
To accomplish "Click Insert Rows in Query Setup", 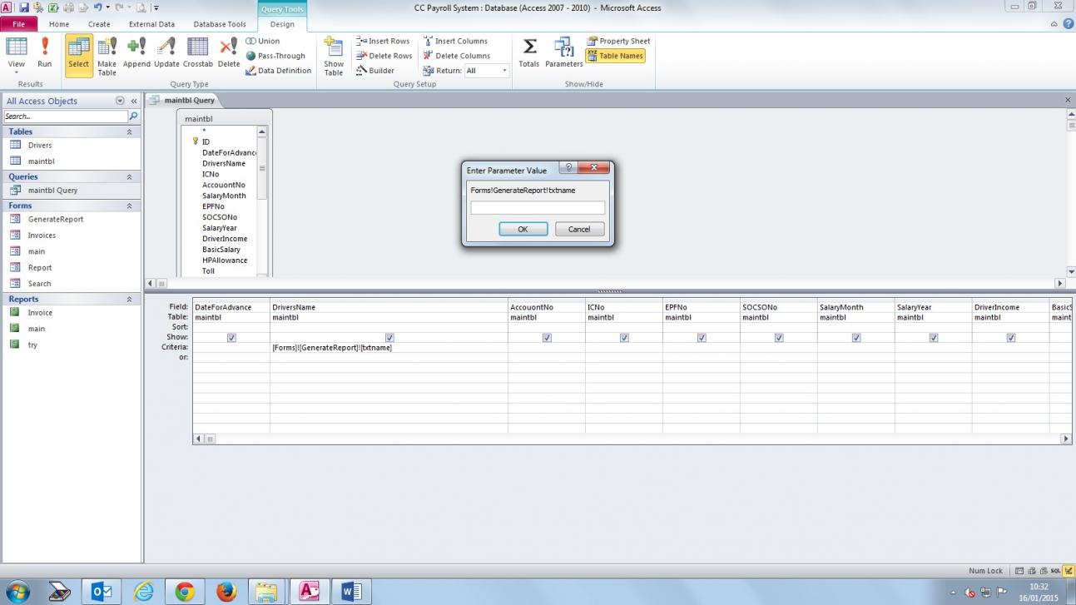I will tap(383, 41).
